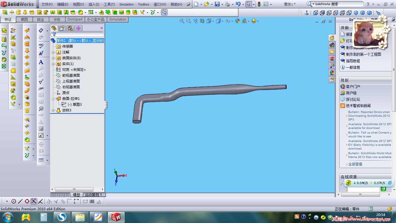Open the ConfigurationManager tab icon
This screenshot has height=223, width=396.
click(70, 28)
